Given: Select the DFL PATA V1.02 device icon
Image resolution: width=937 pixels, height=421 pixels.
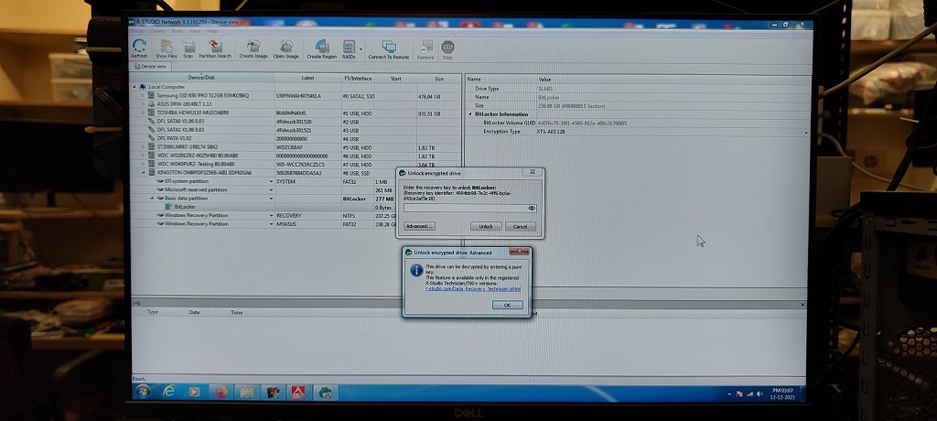Looking at the screenshot, I should tap(151, 138).
